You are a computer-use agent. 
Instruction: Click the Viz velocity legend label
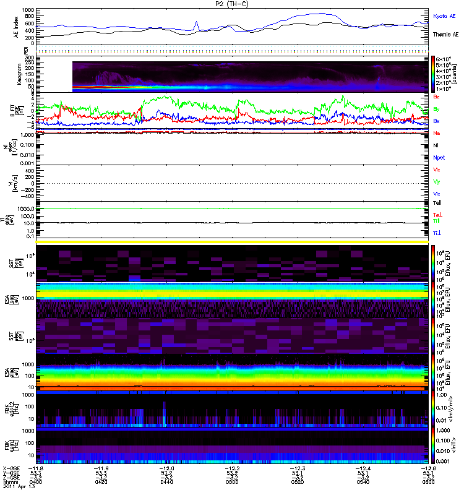437,169
